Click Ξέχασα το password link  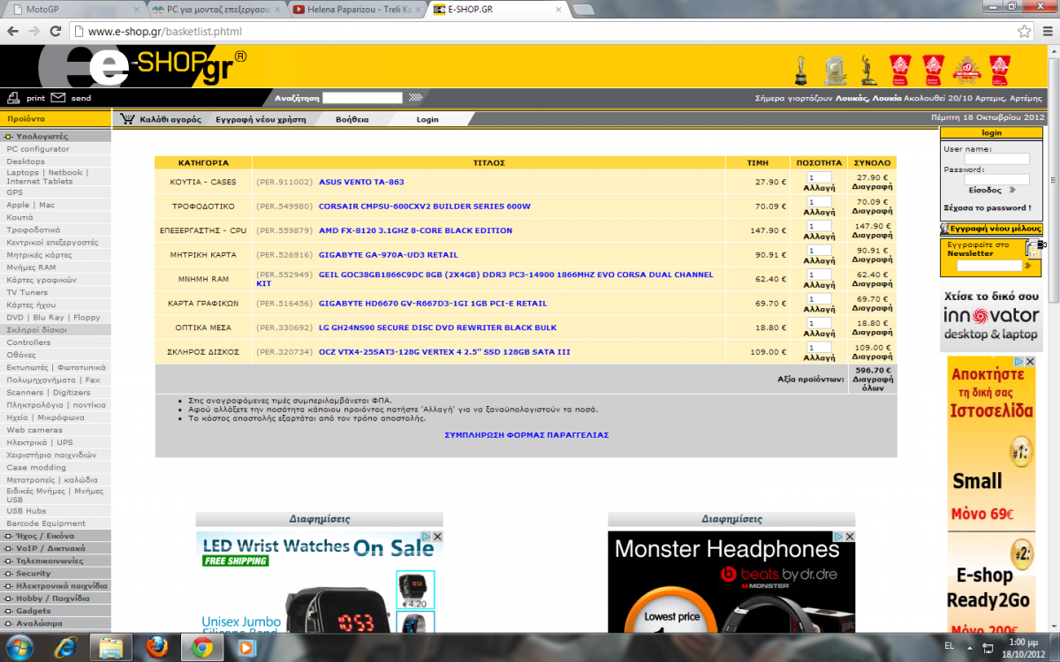pos(987,208)
